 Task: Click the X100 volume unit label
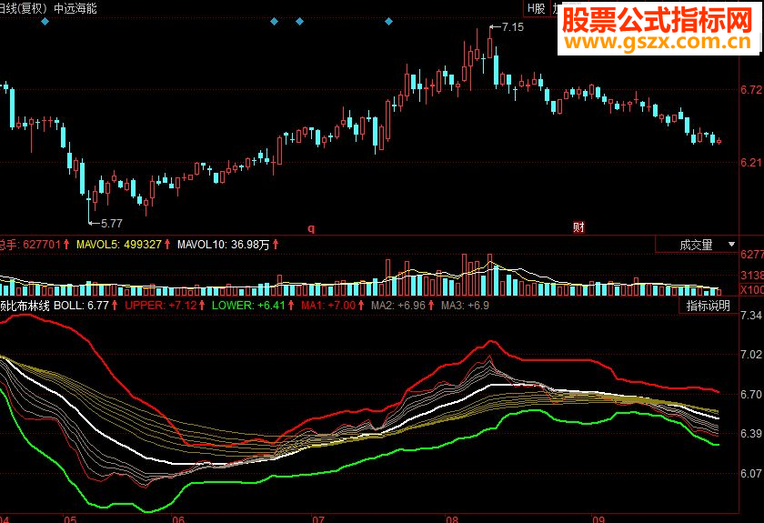752,289
